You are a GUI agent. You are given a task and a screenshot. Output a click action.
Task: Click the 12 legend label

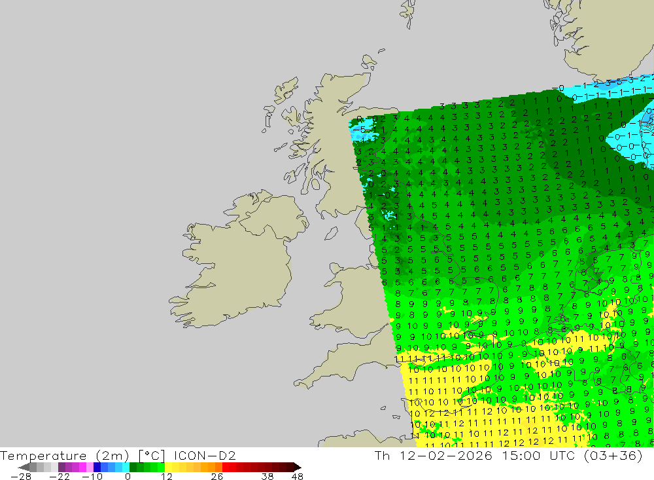pyautogui.click(x=166, y=477)
